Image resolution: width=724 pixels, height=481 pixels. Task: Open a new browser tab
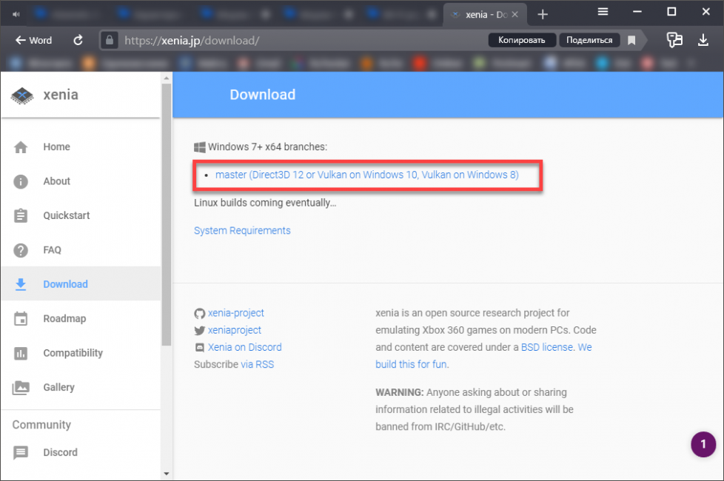pyautogui.click(x=543, y=14)
